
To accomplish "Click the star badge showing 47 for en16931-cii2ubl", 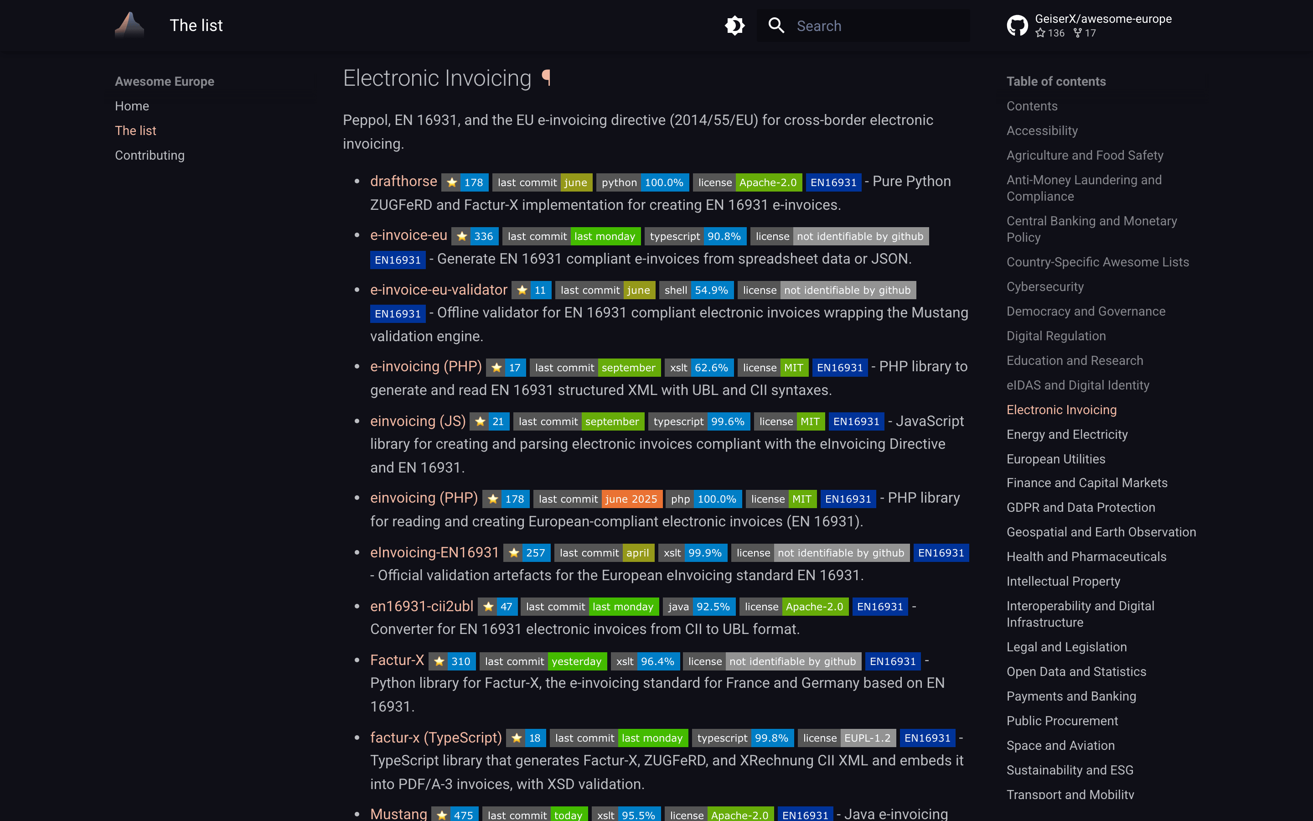I will [497, 607].
